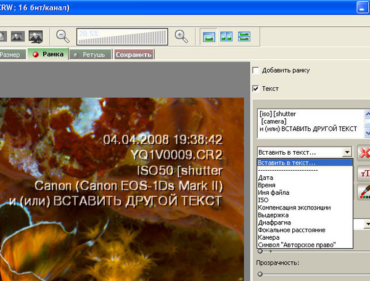
Task: Choose Символ "Авторское право" entry
Action: tap(305, 245)
